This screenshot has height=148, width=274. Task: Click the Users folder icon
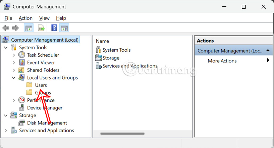(30, 85)
